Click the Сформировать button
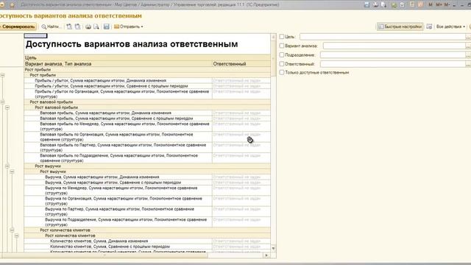471x265 pixels. 18,26
